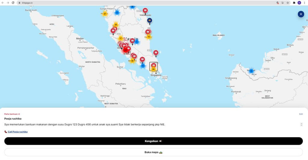308x160 pixels.
Task: Click the yellow cluster marker showing 25
Action: [116, 25]
